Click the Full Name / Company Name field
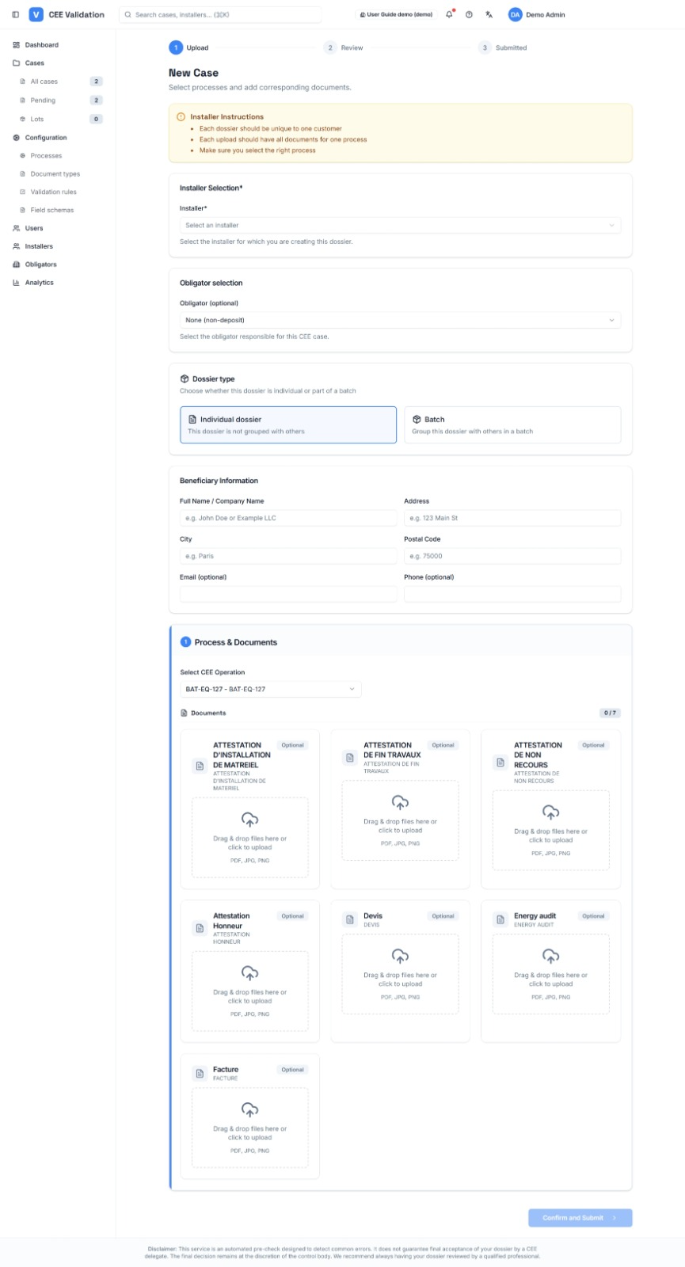This screenshot has height=1267, width=685. [x=288, y=518]
